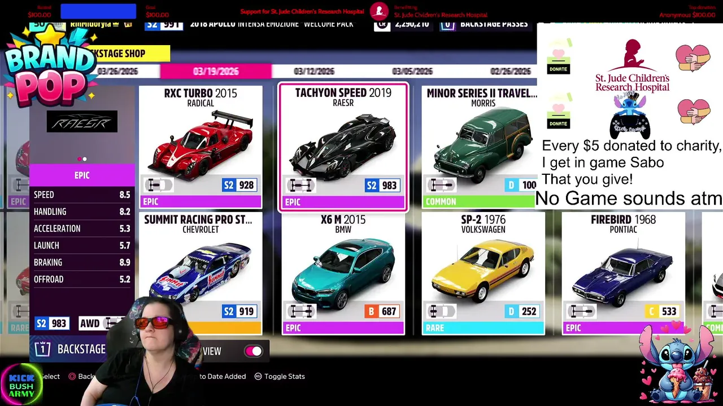
Task: Click the C 533 class badge on Firebird
Action: click(x=662, y=311)
